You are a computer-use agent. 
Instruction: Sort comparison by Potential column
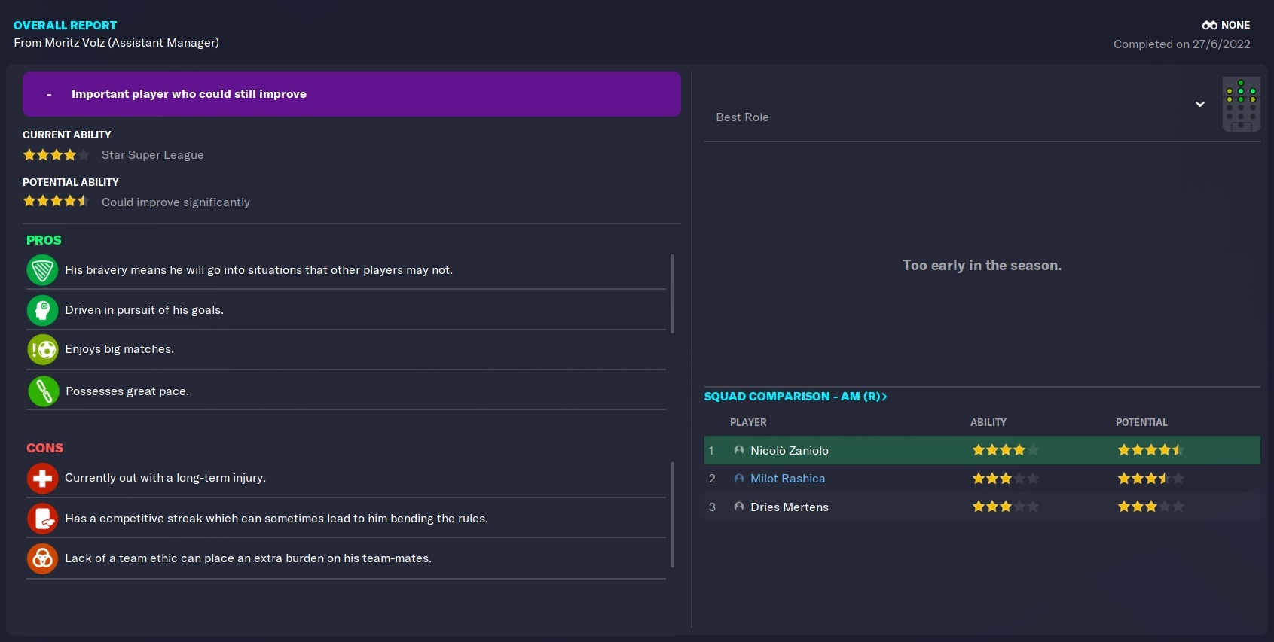(1141, 423)
